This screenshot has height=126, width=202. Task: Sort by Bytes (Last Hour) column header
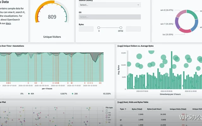[x=154, y=109]
